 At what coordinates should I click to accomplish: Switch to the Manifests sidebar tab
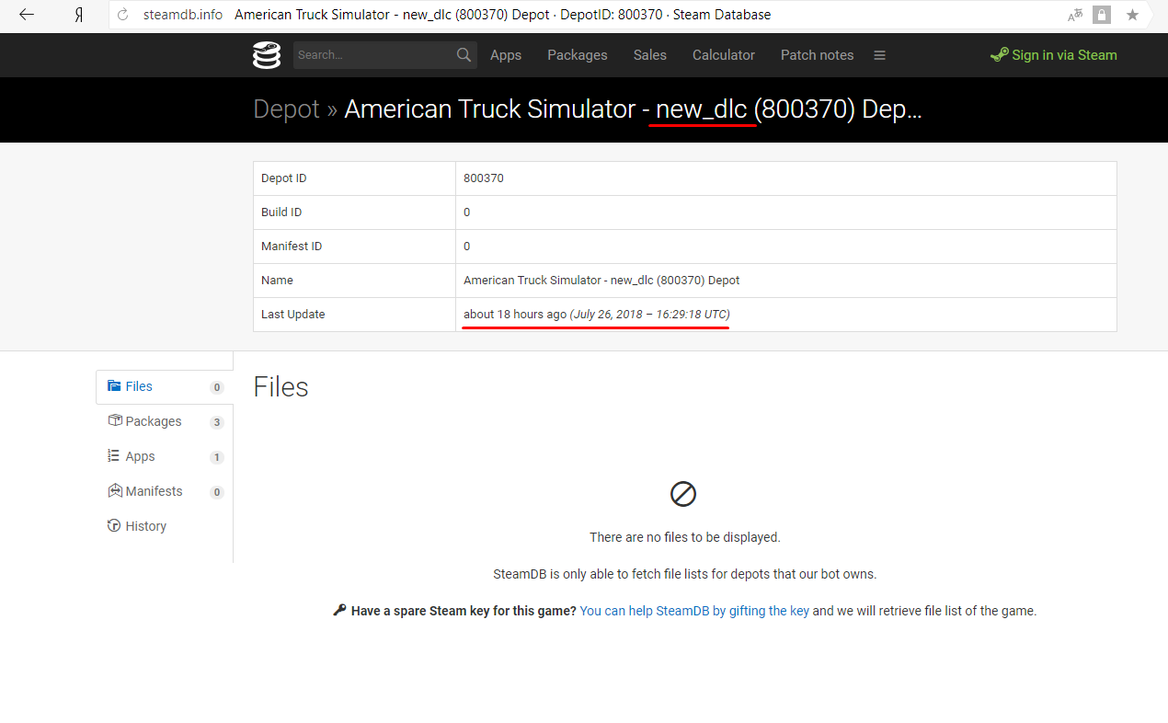click(154, 491)
